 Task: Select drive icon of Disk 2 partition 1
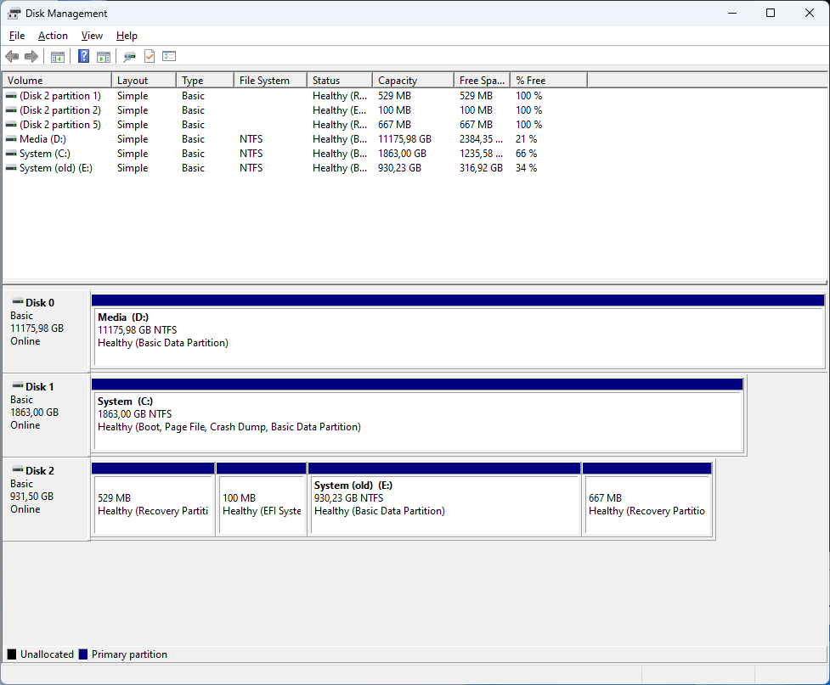tap(10, 96)
